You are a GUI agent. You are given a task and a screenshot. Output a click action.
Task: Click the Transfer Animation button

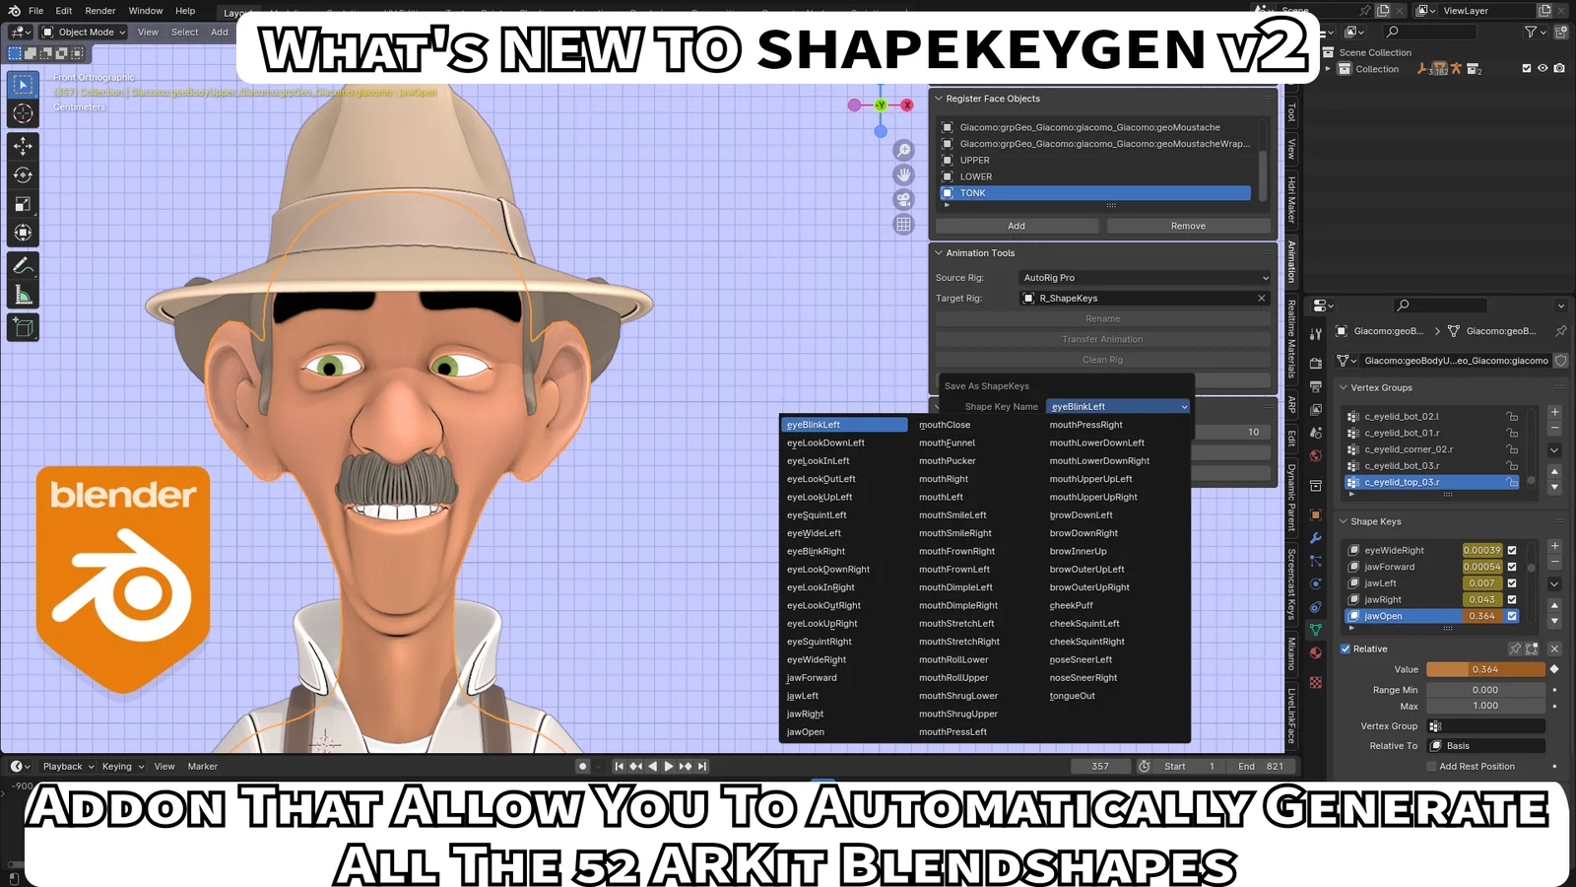(x=1102, y=338)
